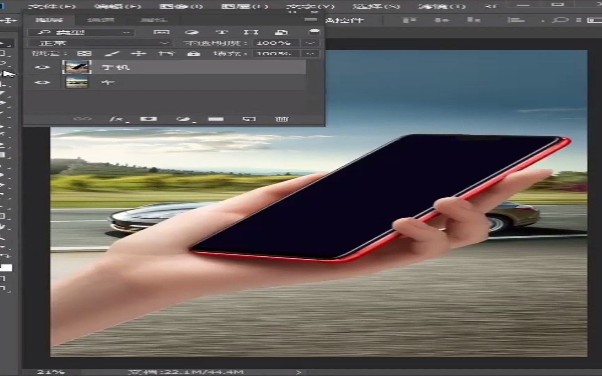Add layer mask icon

[148, 119]
